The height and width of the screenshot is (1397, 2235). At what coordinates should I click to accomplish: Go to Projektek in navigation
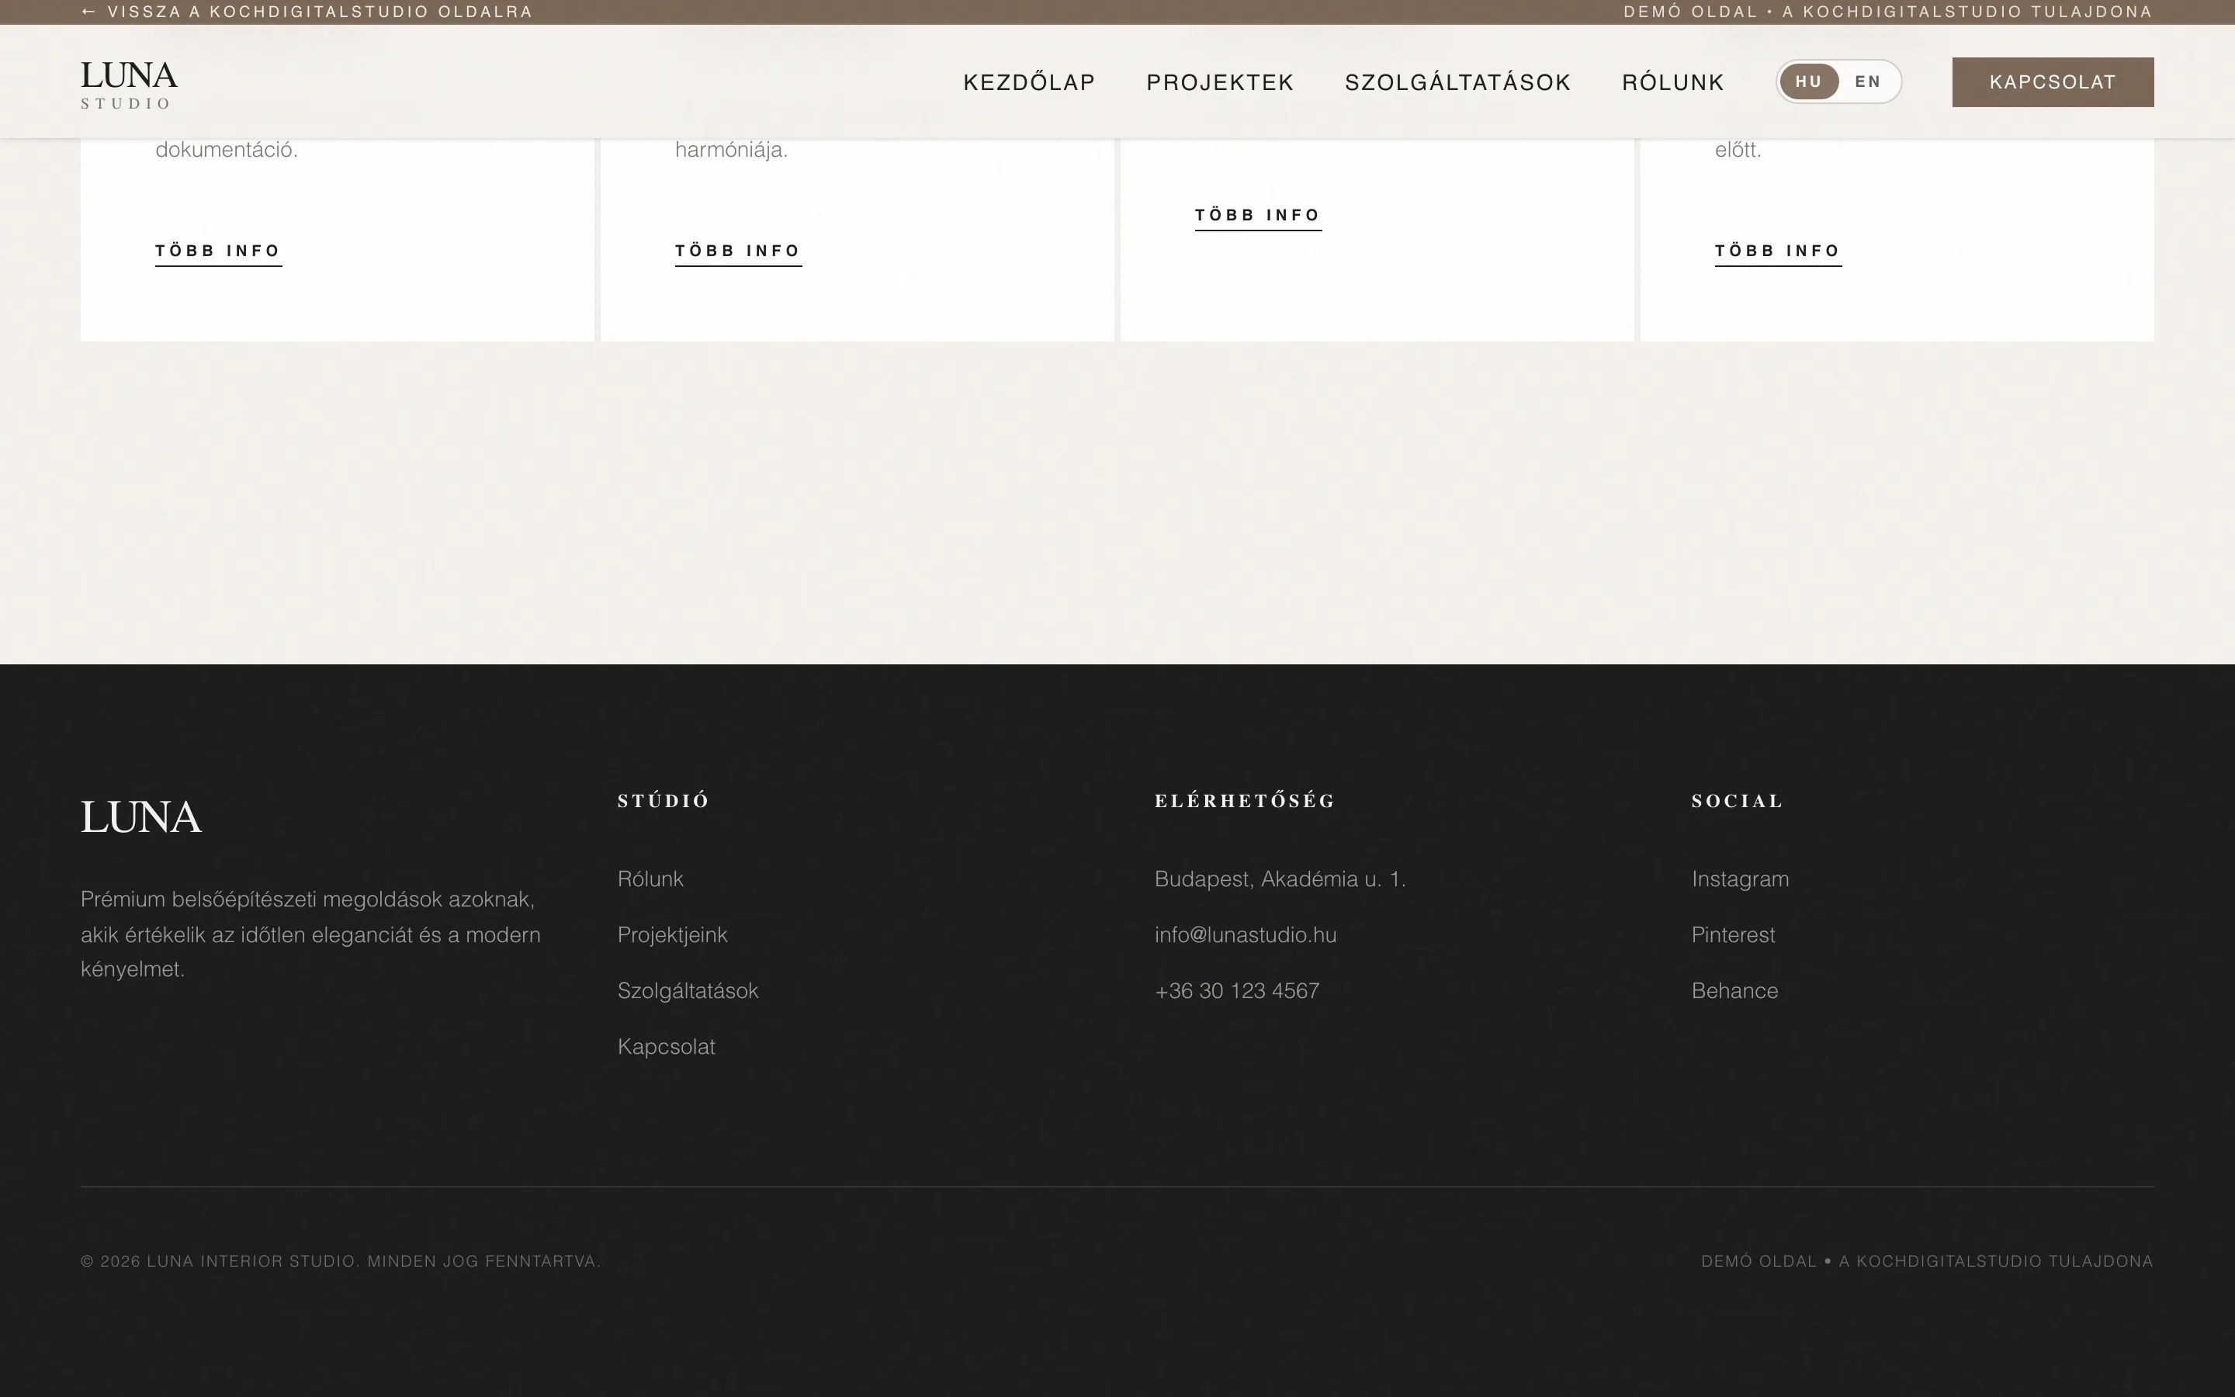[1219, 82]
